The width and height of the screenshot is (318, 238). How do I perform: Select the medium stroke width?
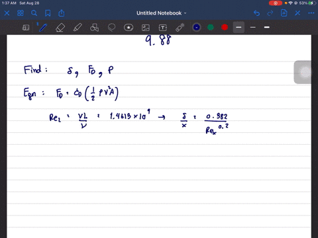[x=238, y=27]
